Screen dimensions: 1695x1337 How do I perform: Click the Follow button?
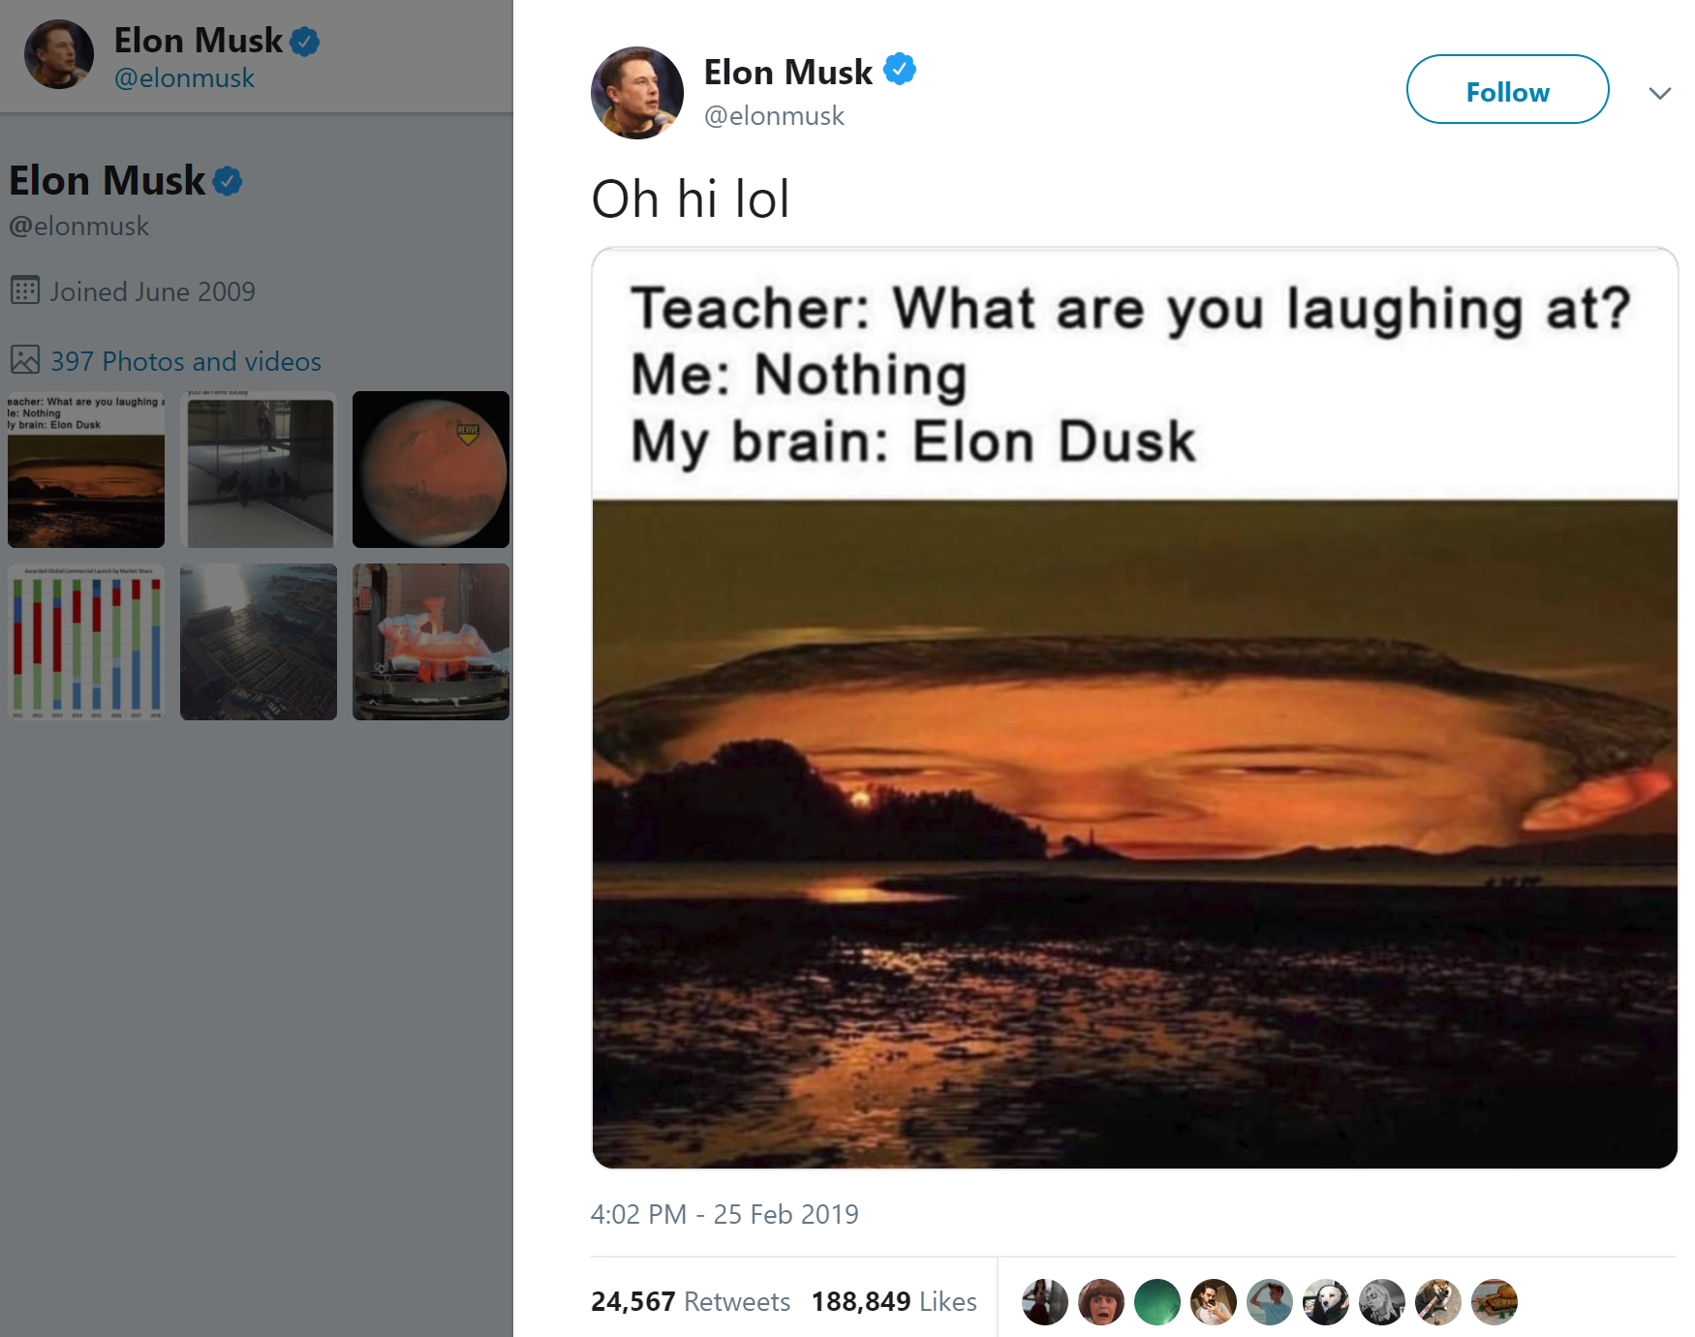coord(1507,90)
